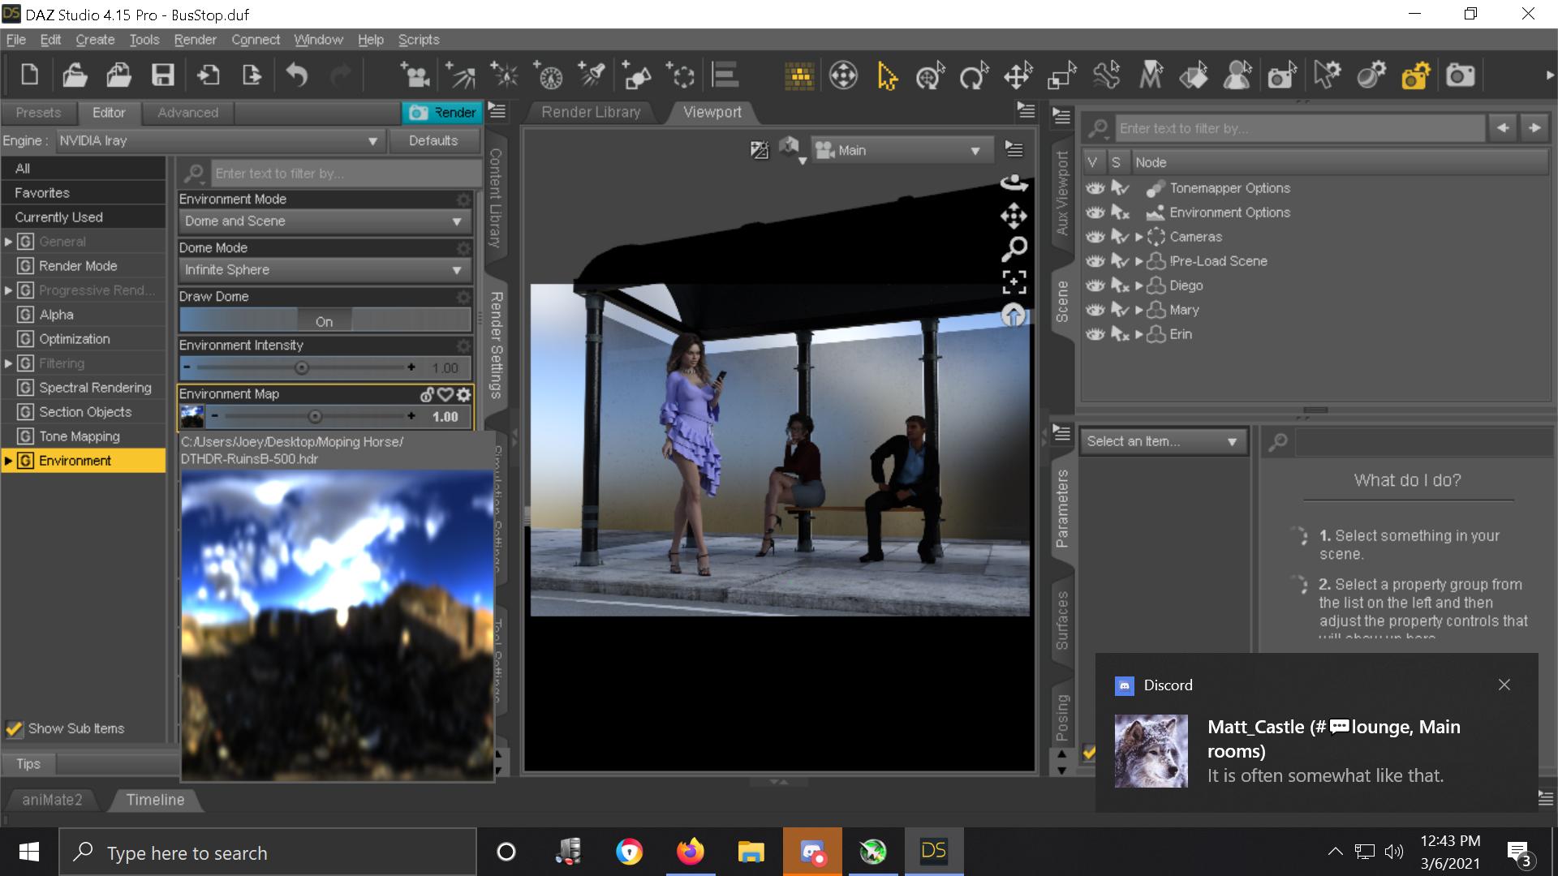
Task: Click the Orbit camera icon in viewport
Action: tap(1014, 183)
